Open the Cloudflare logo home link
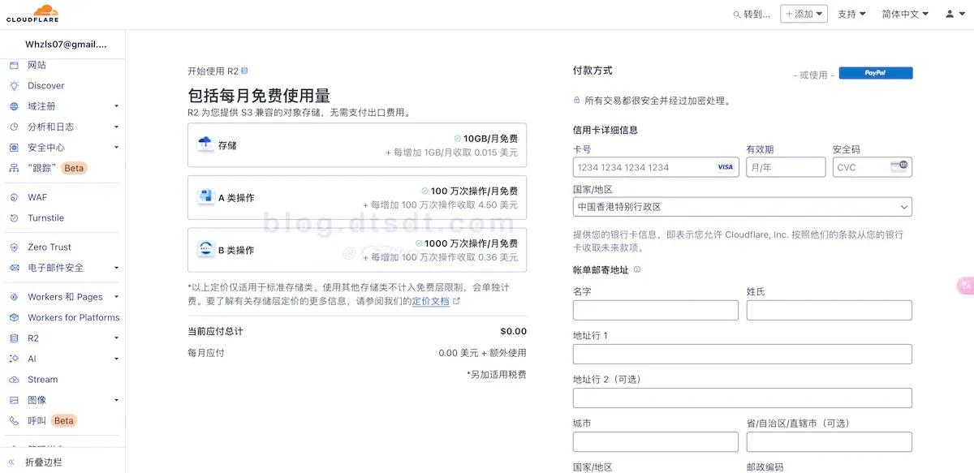 [x=32, y=14]
